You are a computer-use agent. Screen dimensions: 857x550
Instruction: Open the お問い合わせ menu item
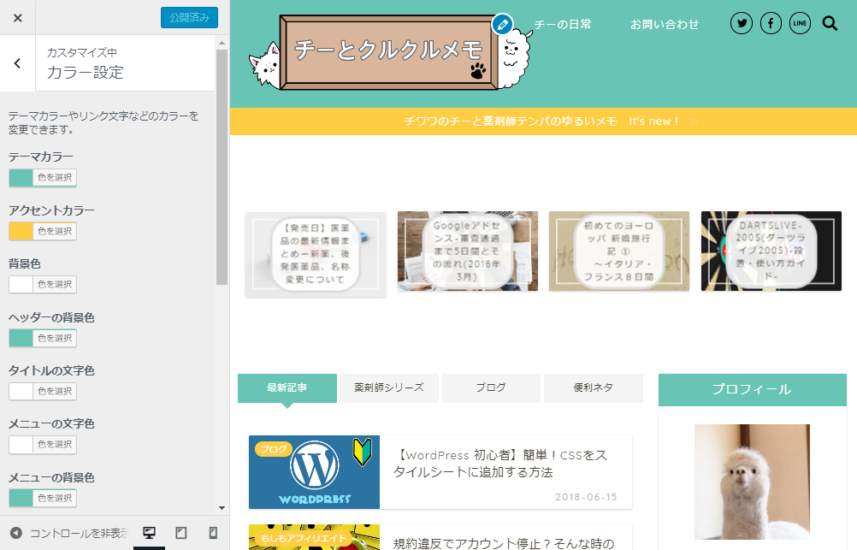point(664,24)
